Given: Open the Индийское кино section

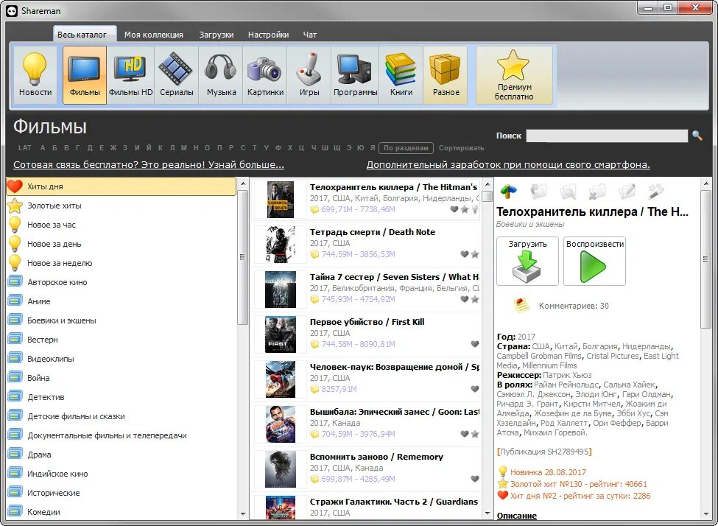Looking at the screenshot, I should (122, 474).
